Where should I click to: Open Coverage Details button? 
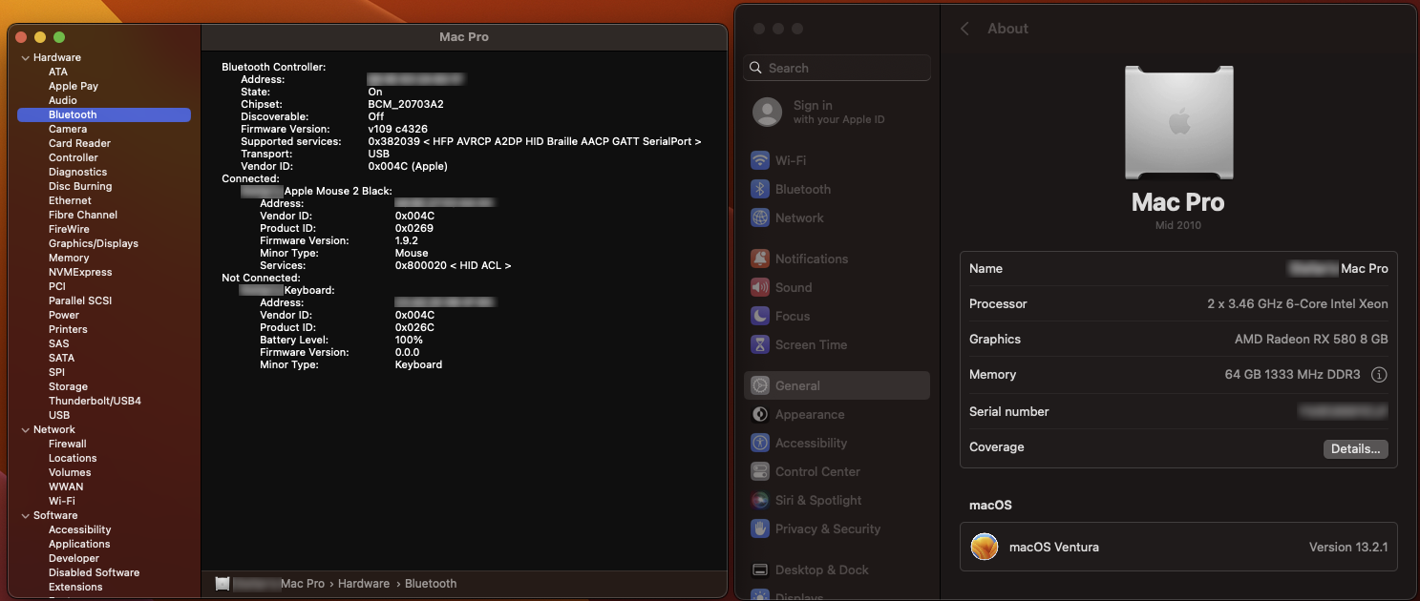(1355, 448)
